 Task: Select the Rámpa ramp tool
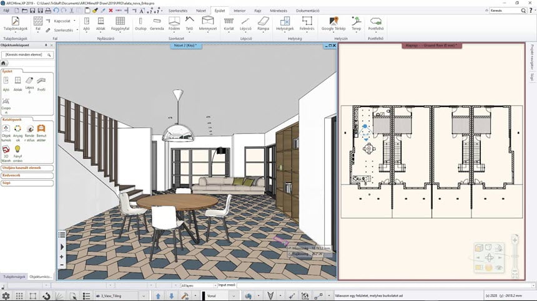(x=263, y=24)
